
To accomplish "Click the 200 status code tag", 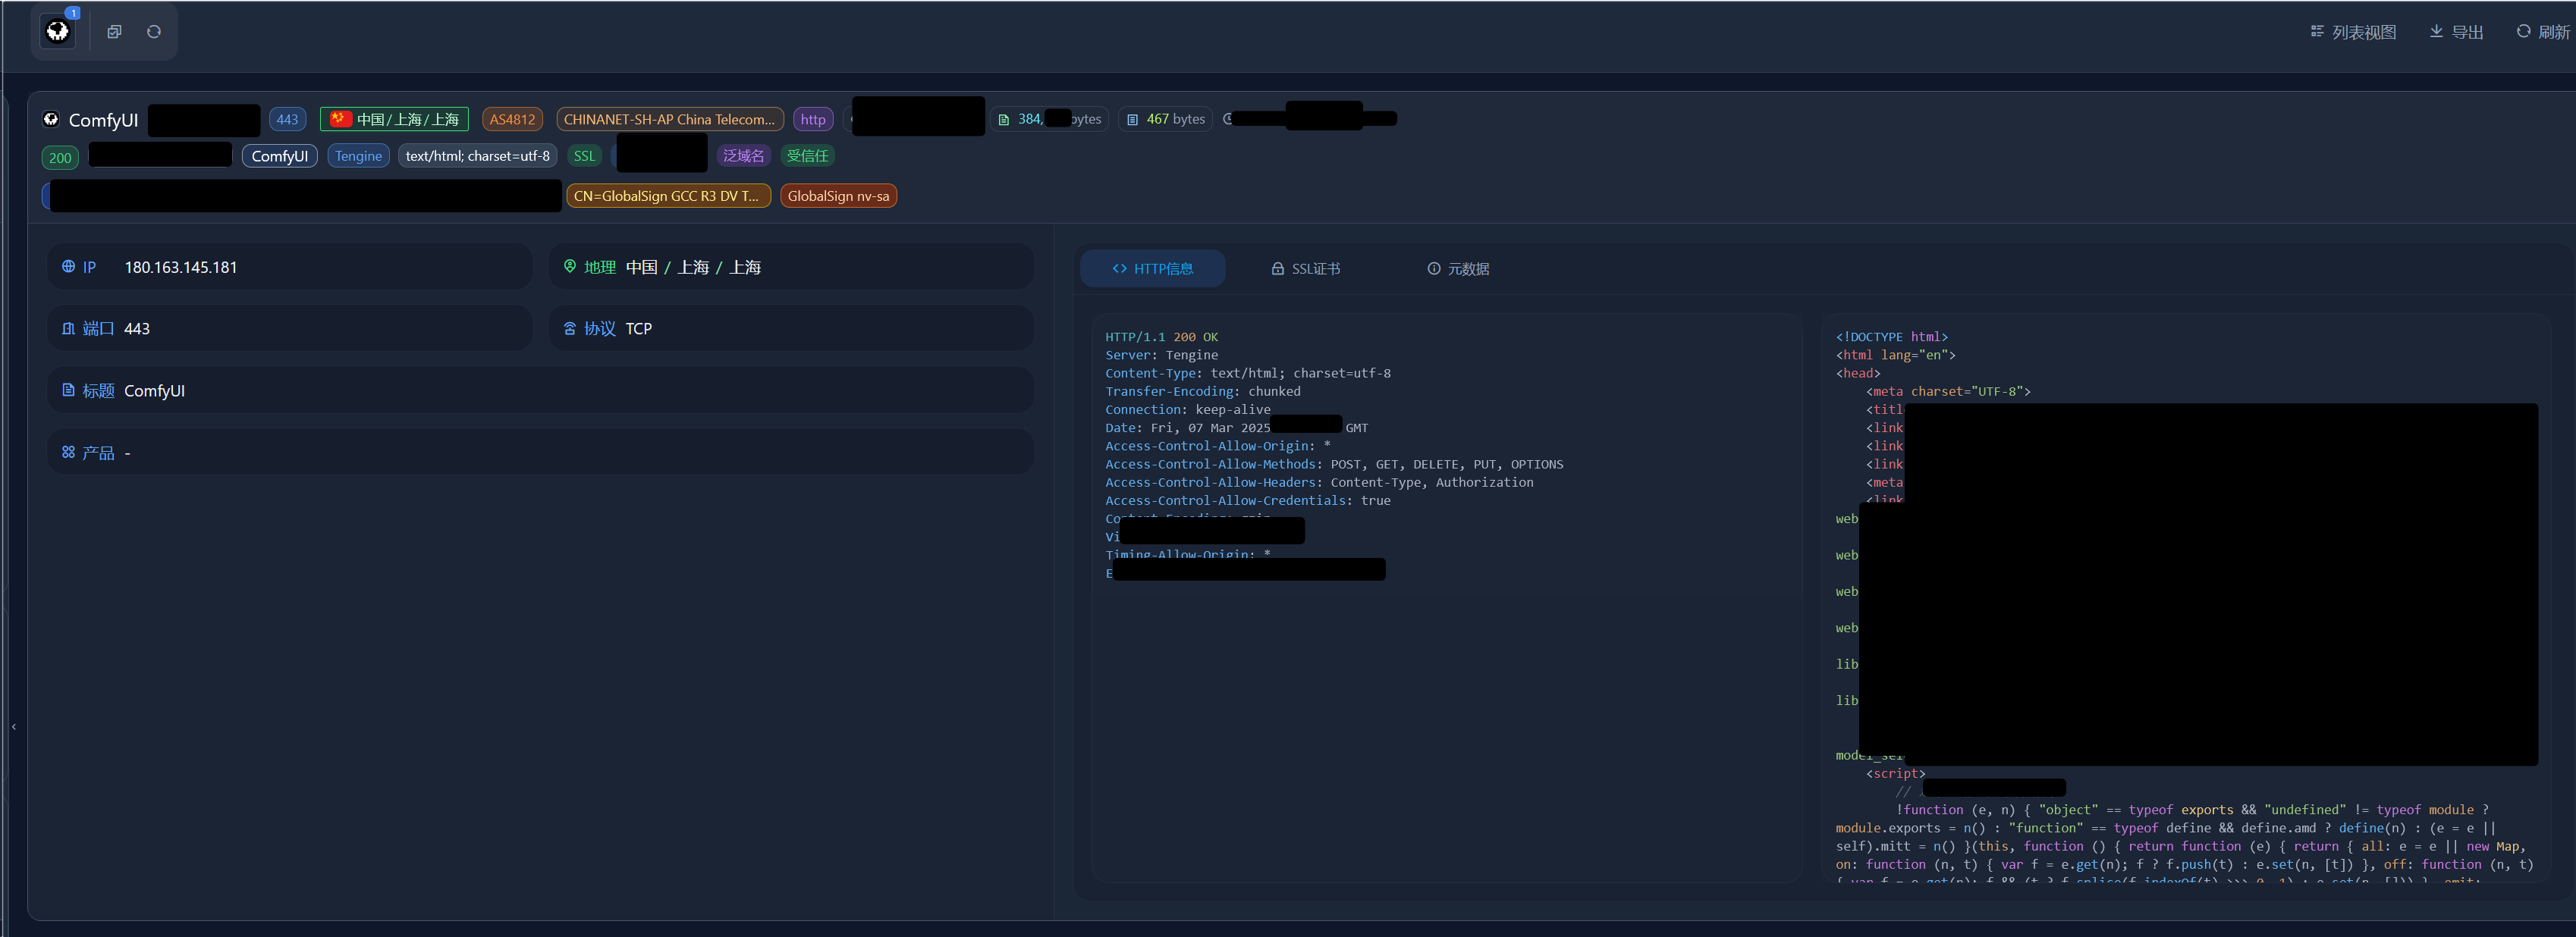I will [x=60, y=158].
